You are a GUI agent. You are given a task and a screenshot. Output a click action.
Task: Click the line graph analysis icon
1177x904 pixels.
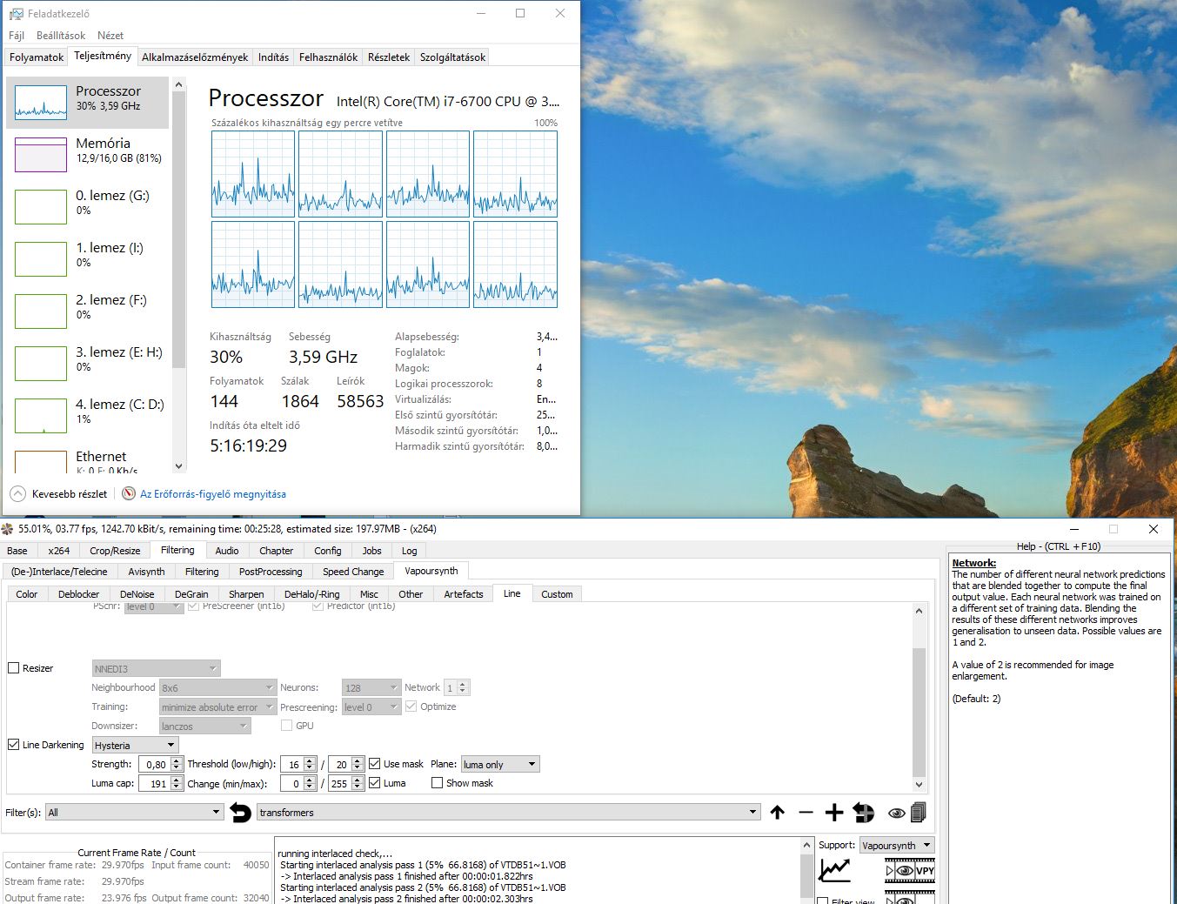(834, 869)
